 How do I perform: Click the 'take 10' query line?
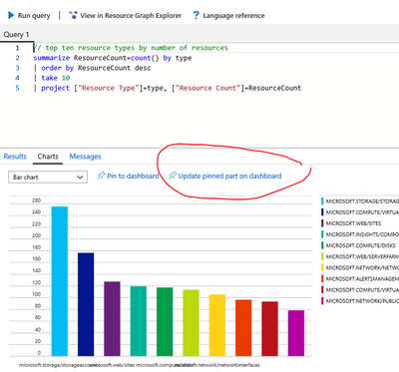(52, 78)
